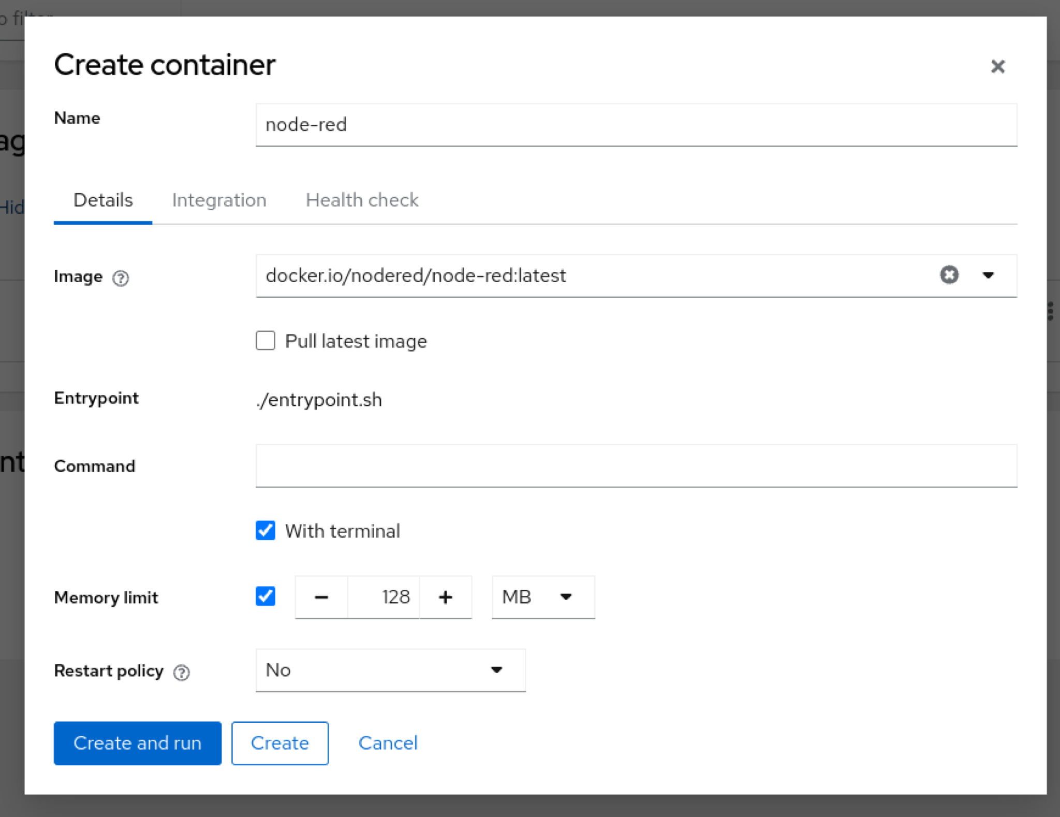Decrease memory limit with the minus button
Image resolution: width=1060 pixels, height=817 pixels.
(x=321, y=597)
